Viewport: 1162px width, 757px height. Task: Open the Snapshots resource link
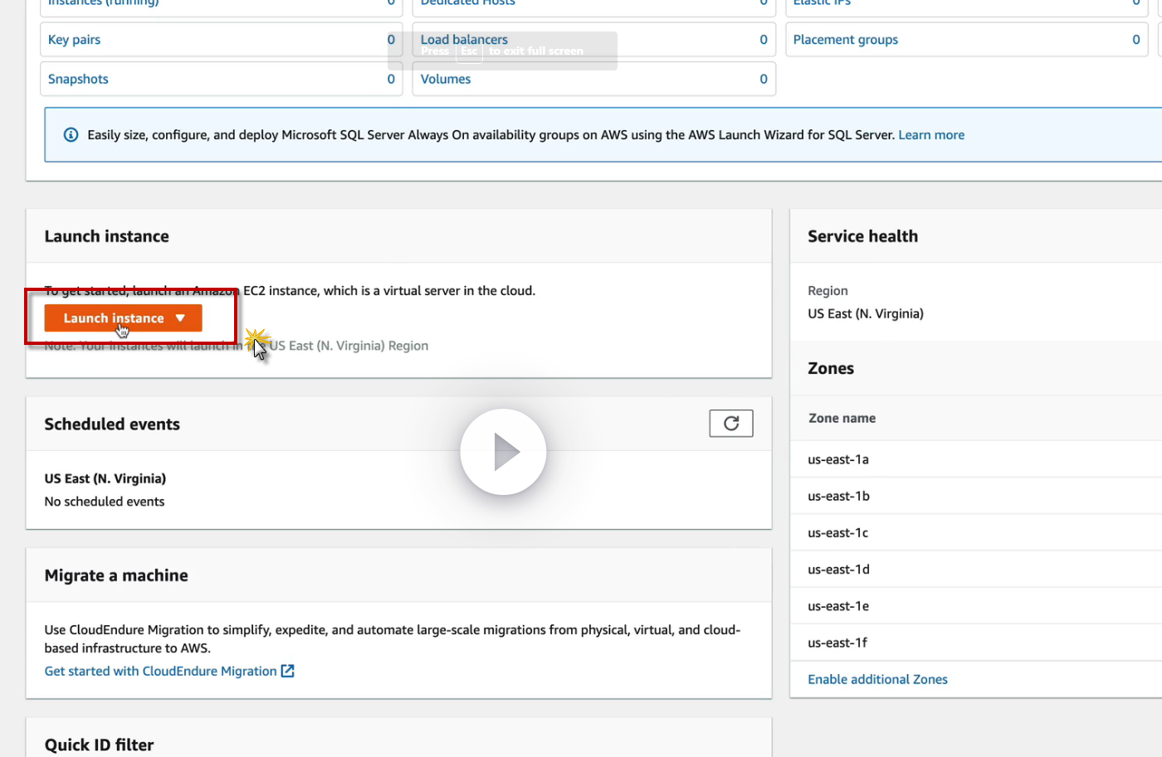pyautogui.click(x=78, y=80)
